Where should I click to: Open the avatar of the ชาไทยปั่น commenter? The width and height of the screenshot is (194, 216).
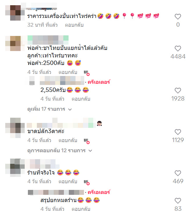(15, 43)
